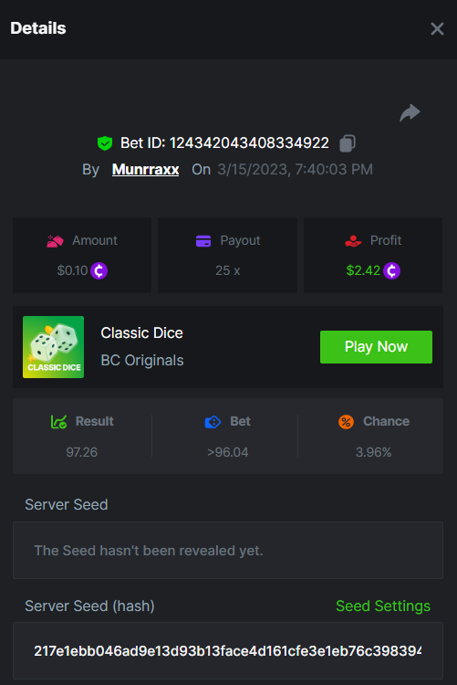Open Munrraxx user profile link
The image size is (457, 685).
(x=145, y=170)
